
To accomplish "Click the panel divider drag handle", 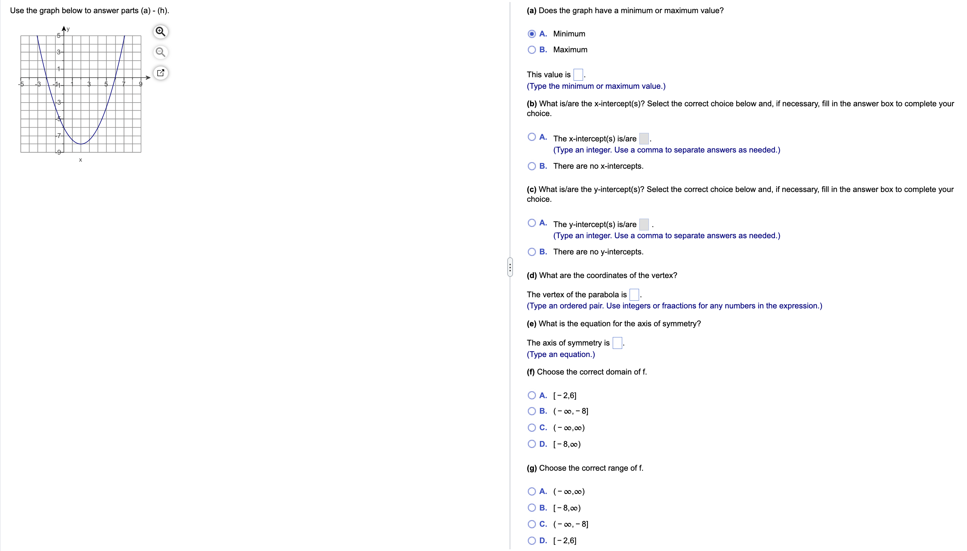I will (x=510, y=267).
